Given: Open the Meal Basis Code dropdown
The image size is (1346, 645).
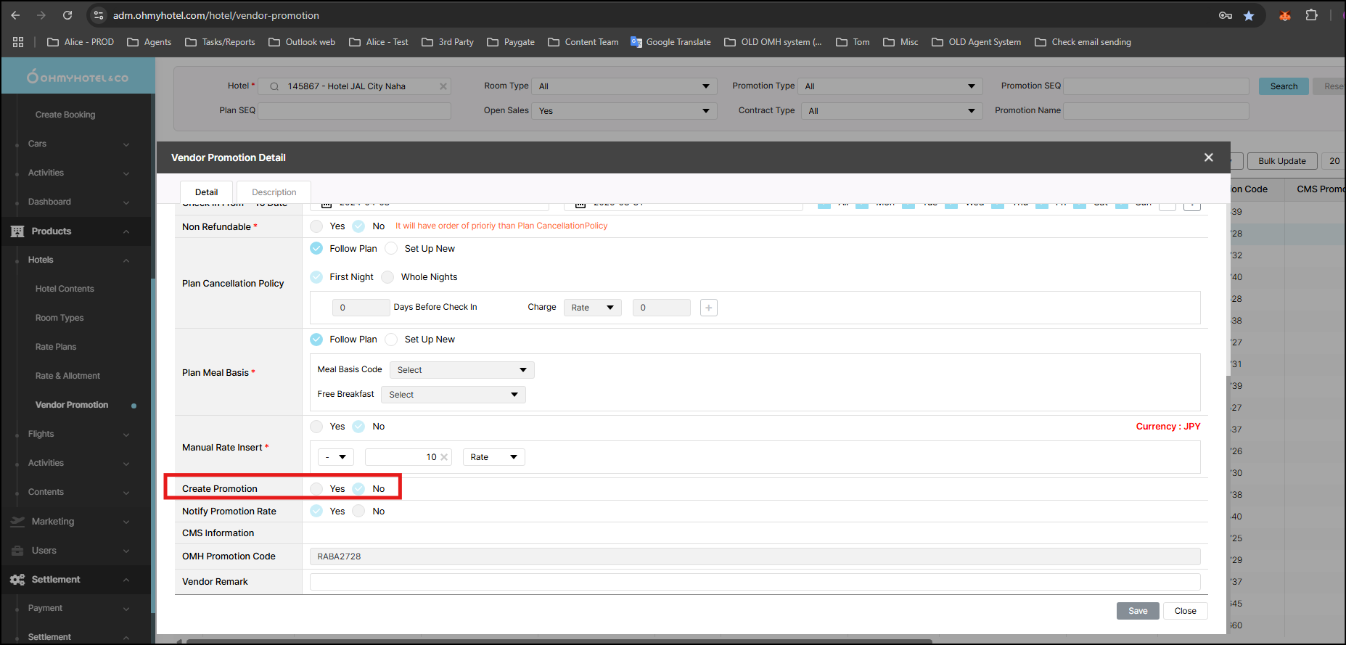Looking at the screenshot, I should pos(461,370).
